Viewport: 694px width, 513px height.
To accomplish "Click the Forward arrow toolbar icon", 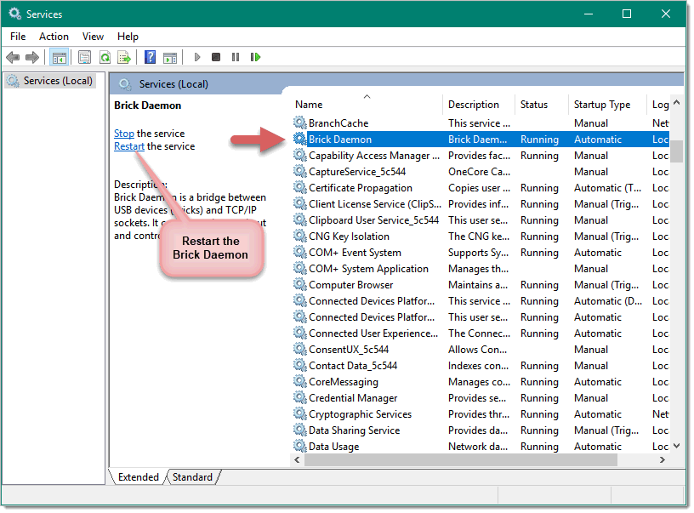I will 32,57.
